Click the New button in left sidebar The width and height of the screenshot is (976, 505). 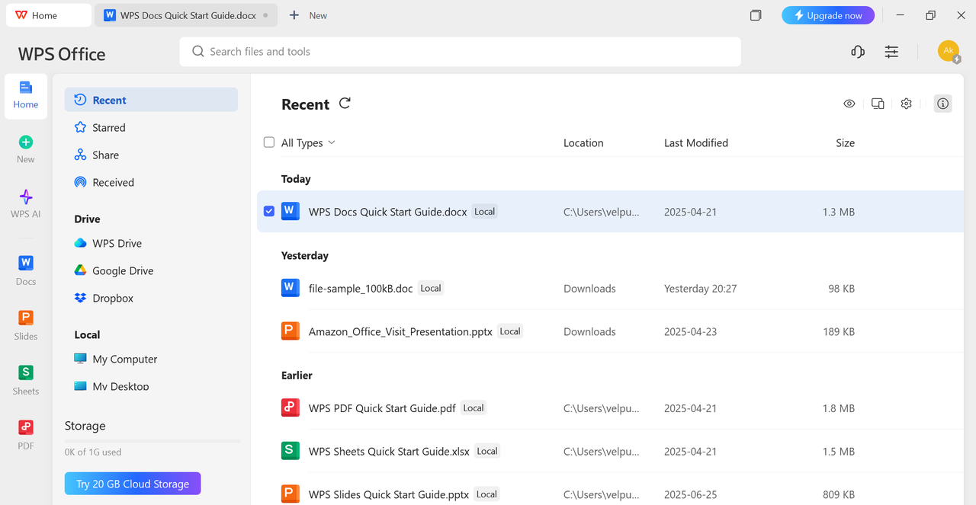pos(26,149)
